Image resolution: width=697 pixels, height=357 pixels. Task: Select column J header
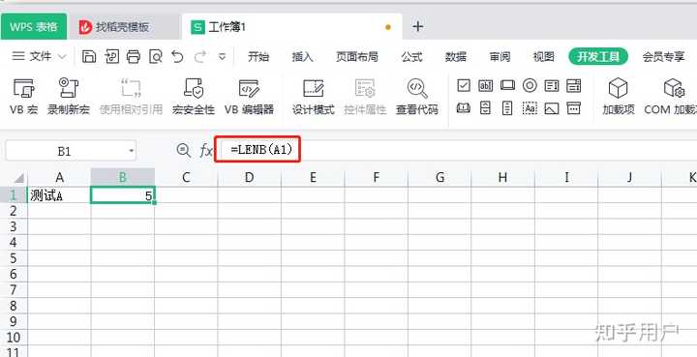pyautogui.click(x=629, y=178)
